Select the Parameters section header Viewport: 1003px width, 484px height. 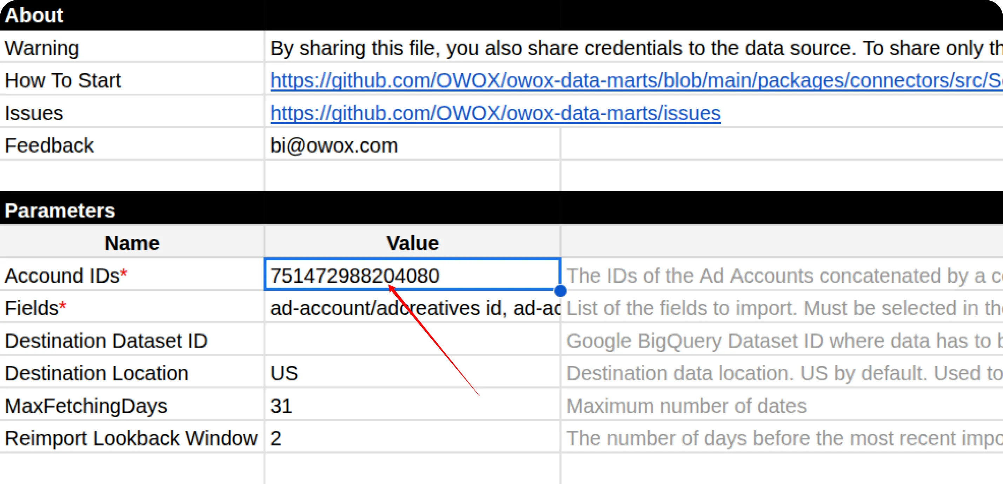coord(60,210)
